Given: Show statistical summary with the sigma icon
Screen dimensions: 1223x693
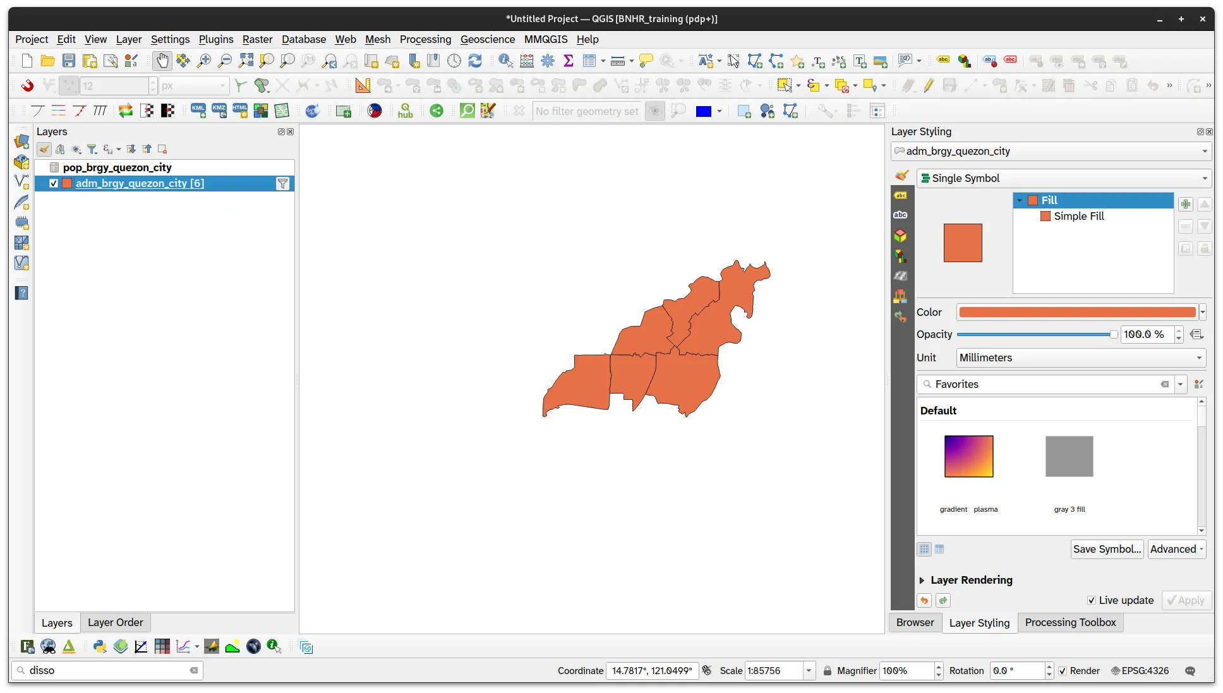Looking at the screenshot, I should click(x=568, y=61).
